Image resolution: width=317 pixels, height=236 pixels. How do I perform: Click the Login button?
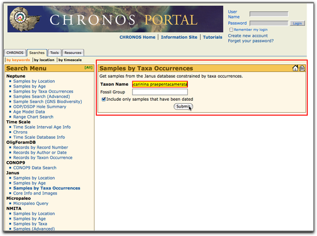[x=297, y=24]
